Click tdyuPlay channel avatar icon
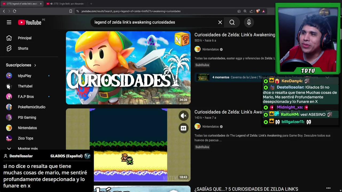 click(x=9, y=76)
